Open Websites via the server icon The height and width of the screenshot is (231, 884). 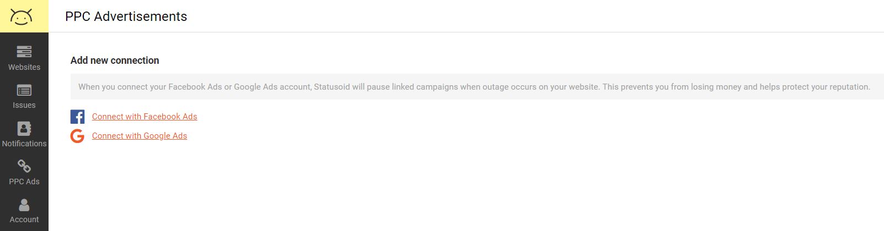click(24, 52)
